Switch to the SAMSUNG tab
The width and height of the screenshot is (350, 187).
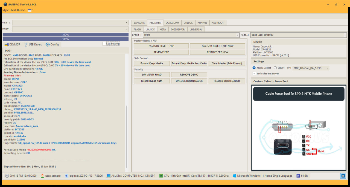(x=139, y=23)
